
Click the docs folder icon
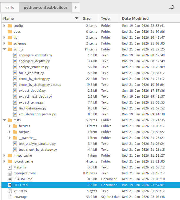tap(10, 32)
